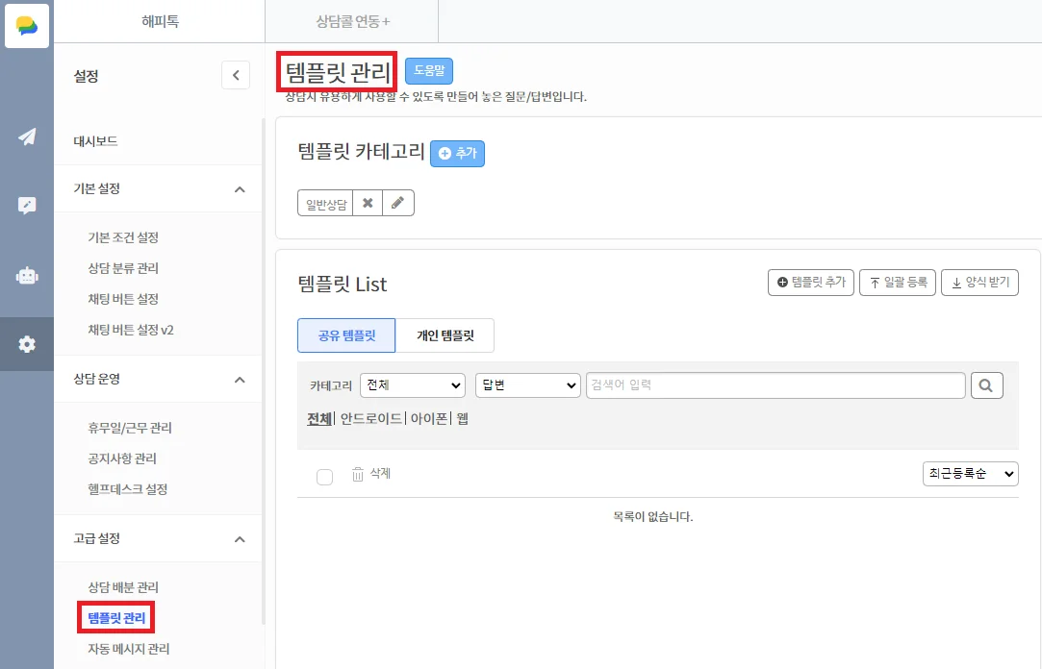Select the settings gear icon in sidebar
Viewport: 1042px width, 669px height.
coord(27,344)
